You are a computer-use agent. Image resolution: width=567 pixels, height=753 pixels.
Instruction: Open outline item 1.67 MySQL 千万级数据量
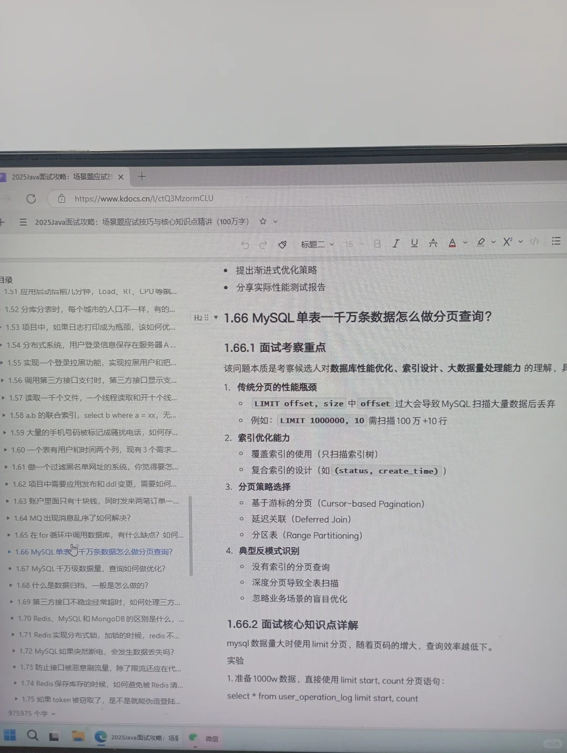[90, 569]
